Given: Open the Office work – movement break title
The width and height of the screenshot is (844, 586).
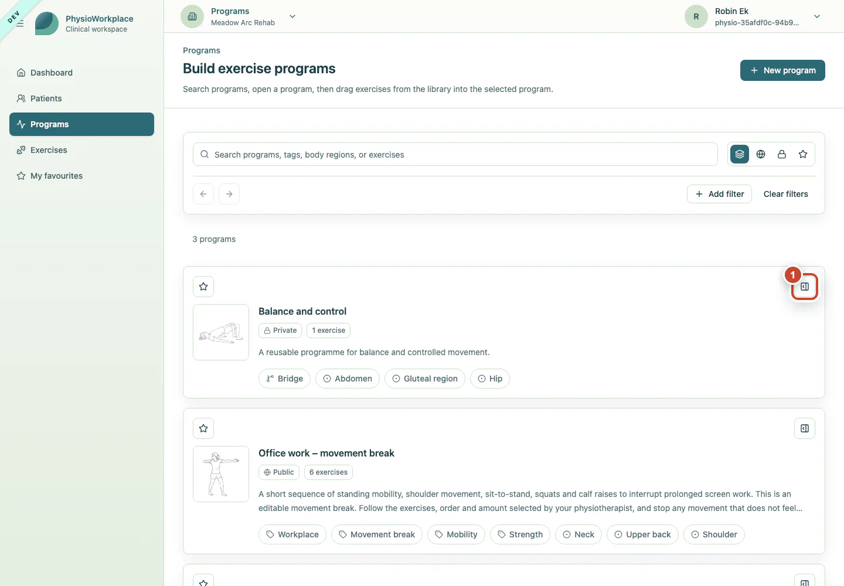Looking at the screenshot, I should 326,453.
